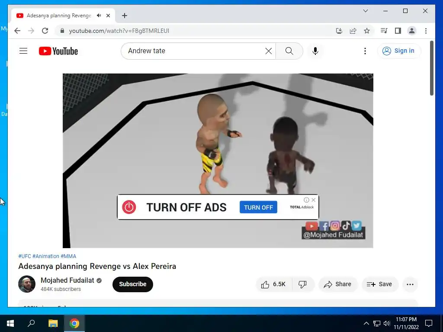The width and height of the screenshot is (443, 332).
Task: Subscribe to Mojahed Fudailat
Action: 132,284
